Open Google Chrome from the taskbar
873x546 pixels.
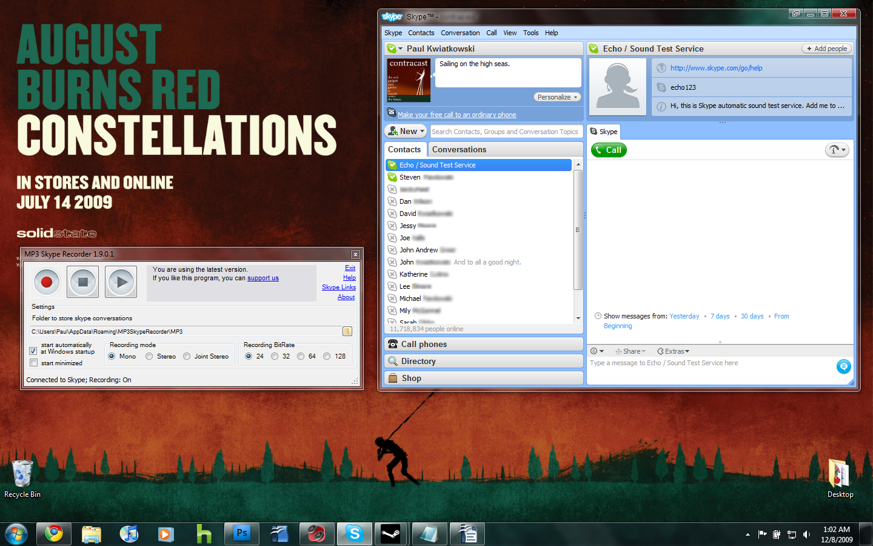54,534
